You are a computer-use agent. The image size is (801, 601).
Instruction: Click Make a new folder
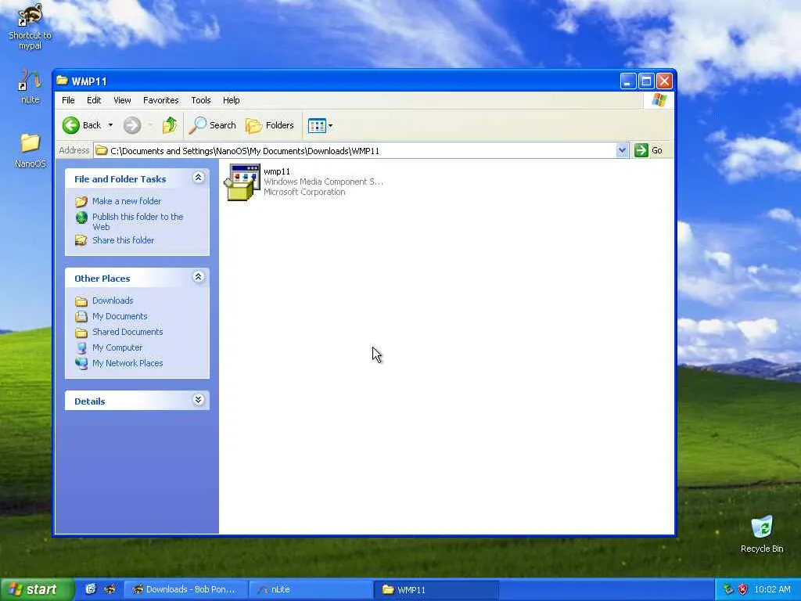coord(127,201)
